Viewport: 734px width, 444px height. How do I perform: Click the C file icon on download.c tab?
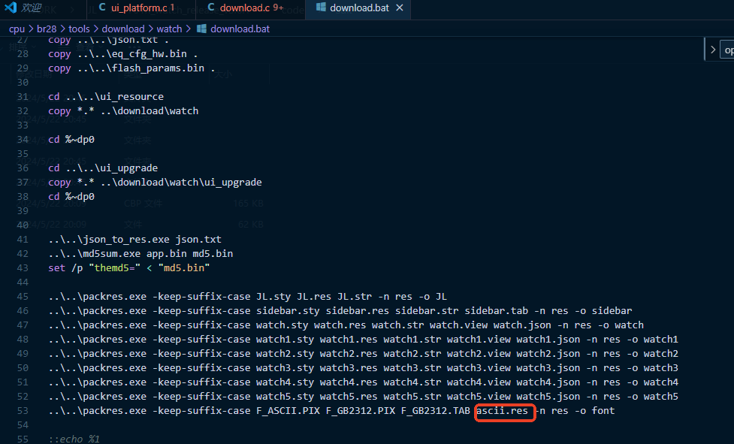click(x=211, y=8)
